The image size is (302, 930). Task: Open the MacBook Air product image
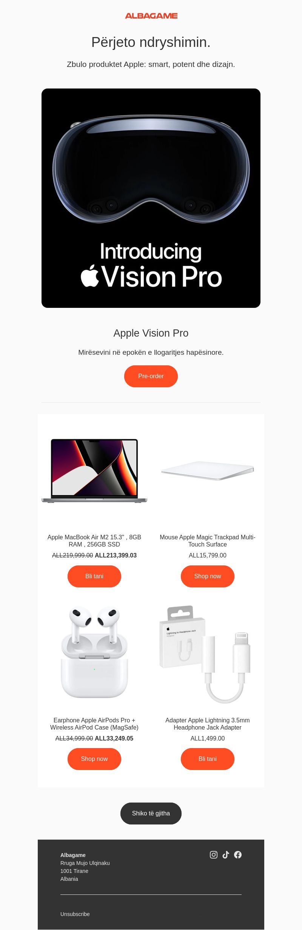pos(94,471)
